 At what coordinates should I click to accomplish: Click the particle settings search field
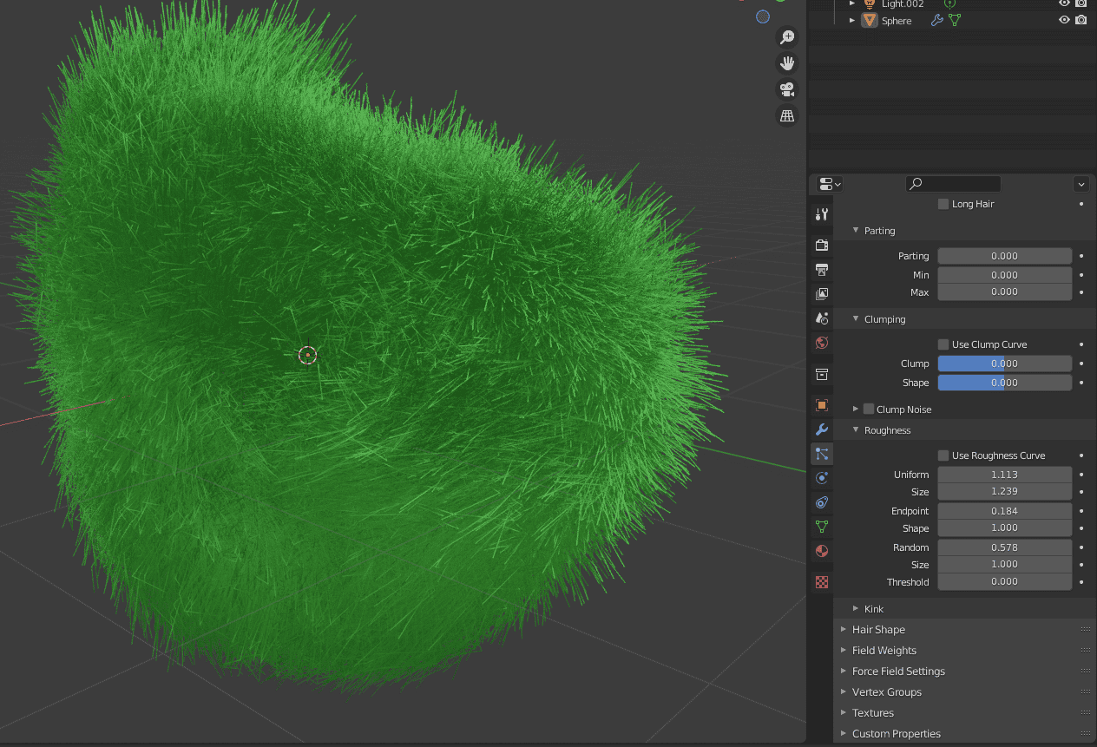pos(953,184)
